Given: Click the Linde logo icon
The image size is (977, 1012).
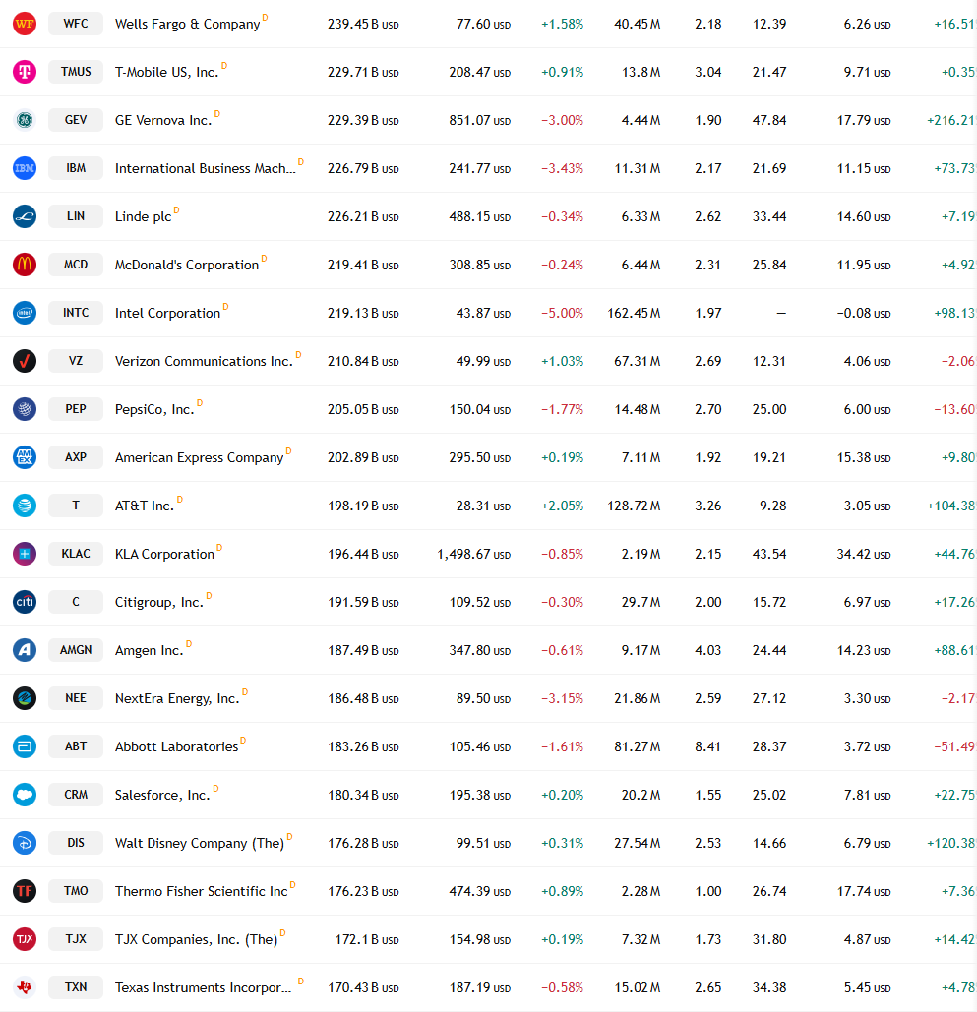Looking at the screenshot, I should click(x=25, y=216).
